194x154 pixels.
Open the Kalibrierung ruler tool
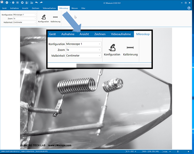pos(55,19)
